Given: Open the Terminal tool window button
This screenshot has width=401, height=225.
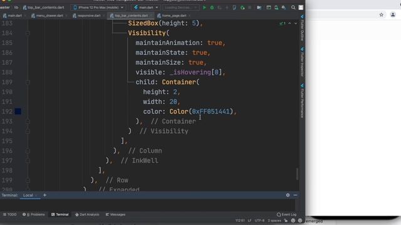Looking at the screenshot, I should (x=60, y=214).
